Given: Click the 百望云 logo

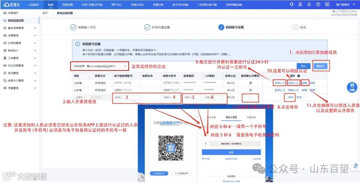Looking at the screenshot, I should 12,4.
